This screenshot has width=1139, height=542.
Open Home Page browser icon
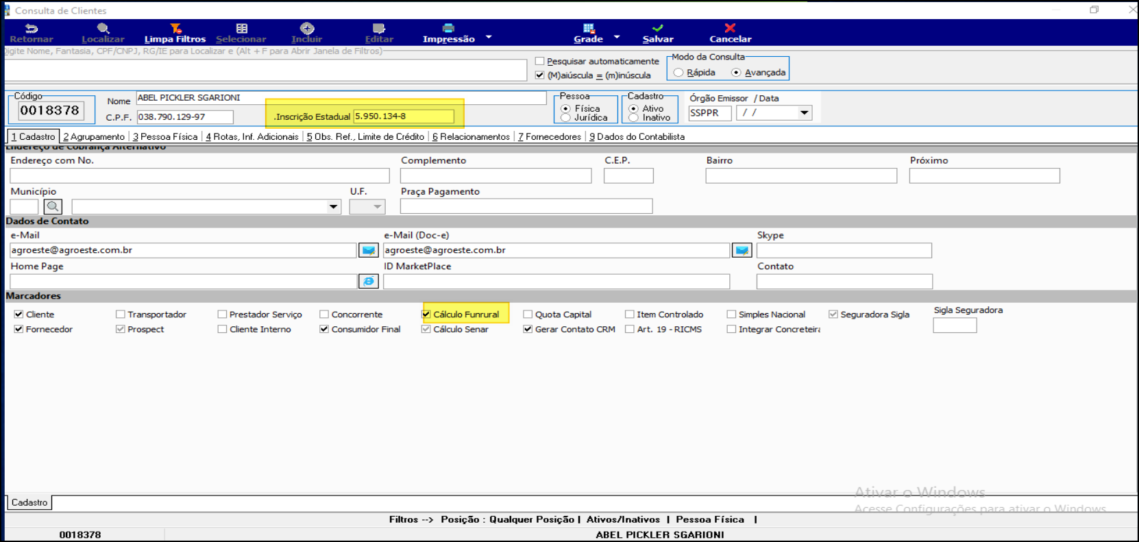pos(369,281)
